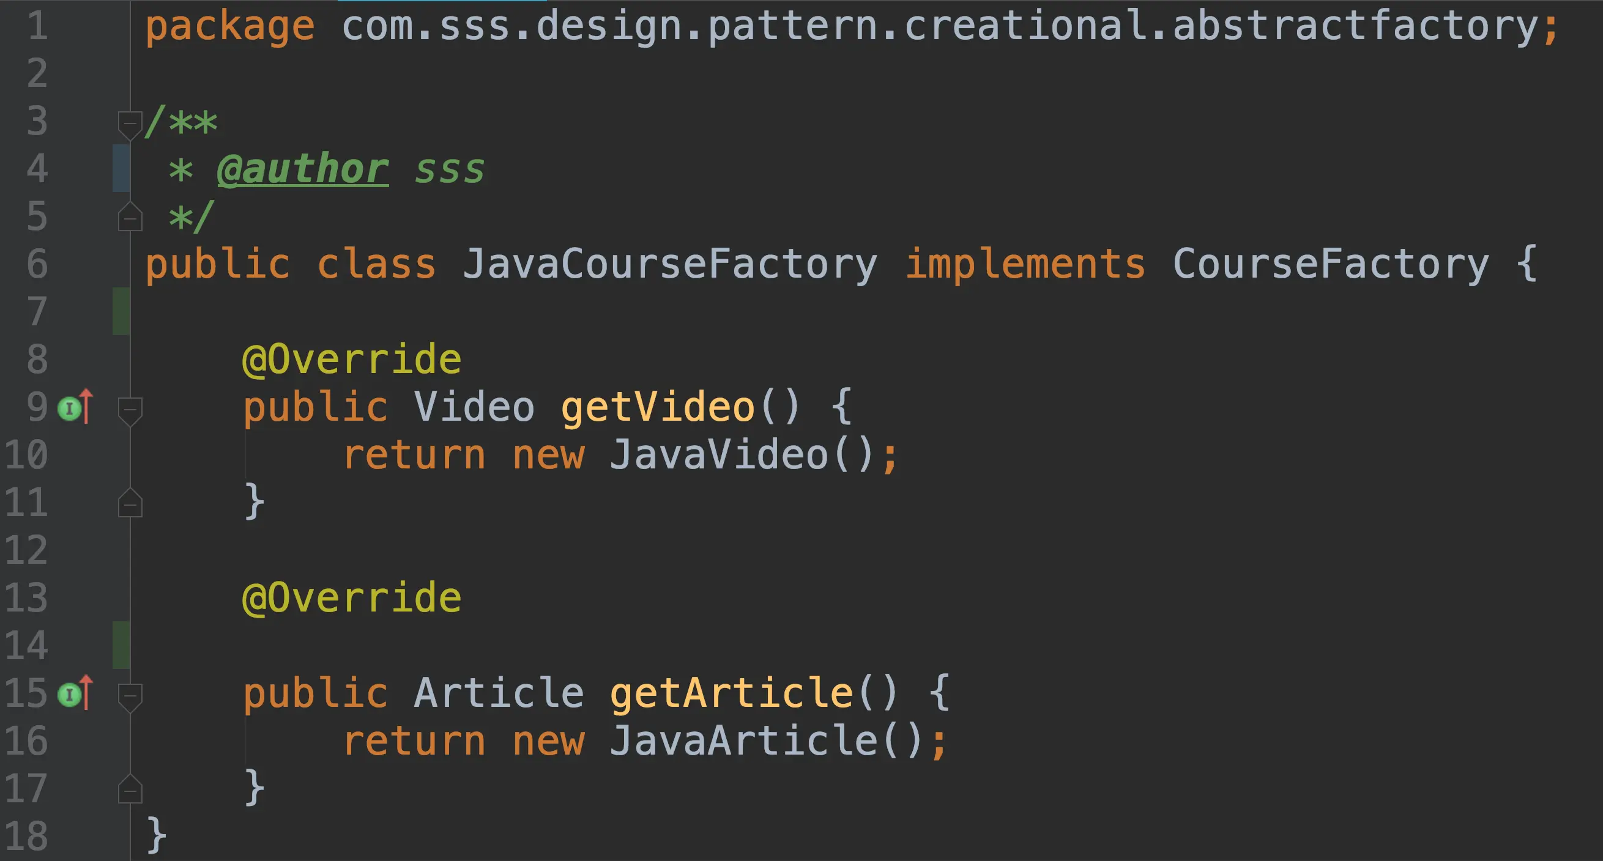Collapse the getVideo method fold arrow
The width and height of the screenshot is (1603, 861).
coord(130,411)
